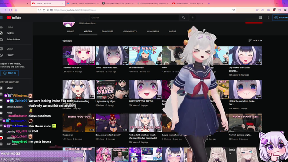Open the 'COOKSIE NOOO!' video thumbnail
288x162 pixels.
click(79, 155)
